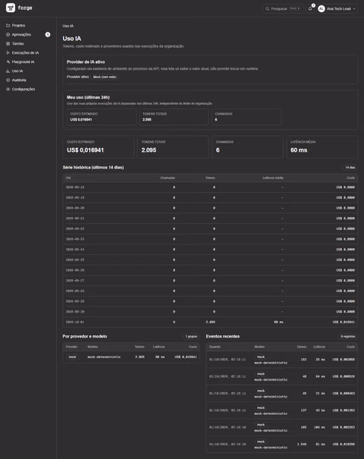Click the Playground IA wand icon
364x459 pixels.
click(8, 61)
